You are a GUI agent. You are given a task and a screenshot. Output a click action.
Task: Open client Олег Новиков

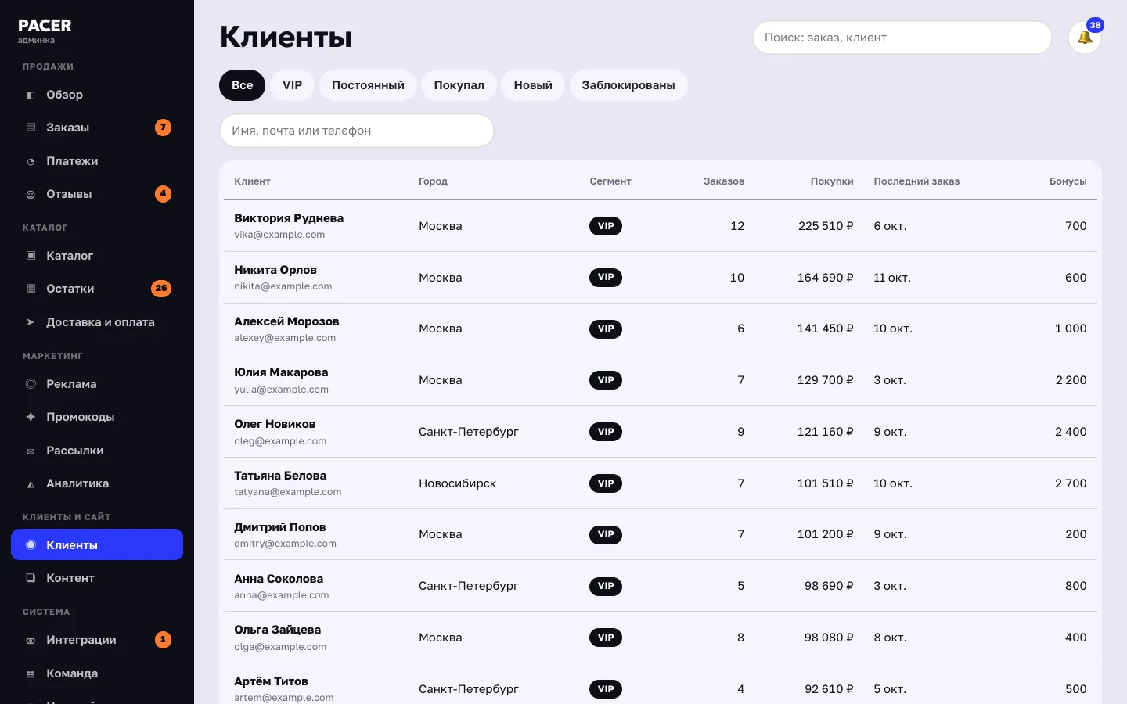(275, 424)
